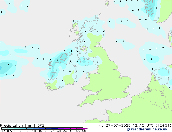Click the purple above-50 arrow on legend
The image size is (172, 132).
pyautogui.click(x=86, y=128)
